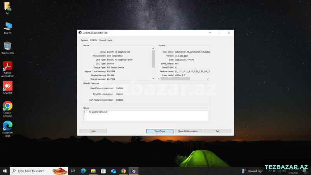Switch to the Sound tab
Viewport: 311px width, 175px height.
click(x=102, y=40)
